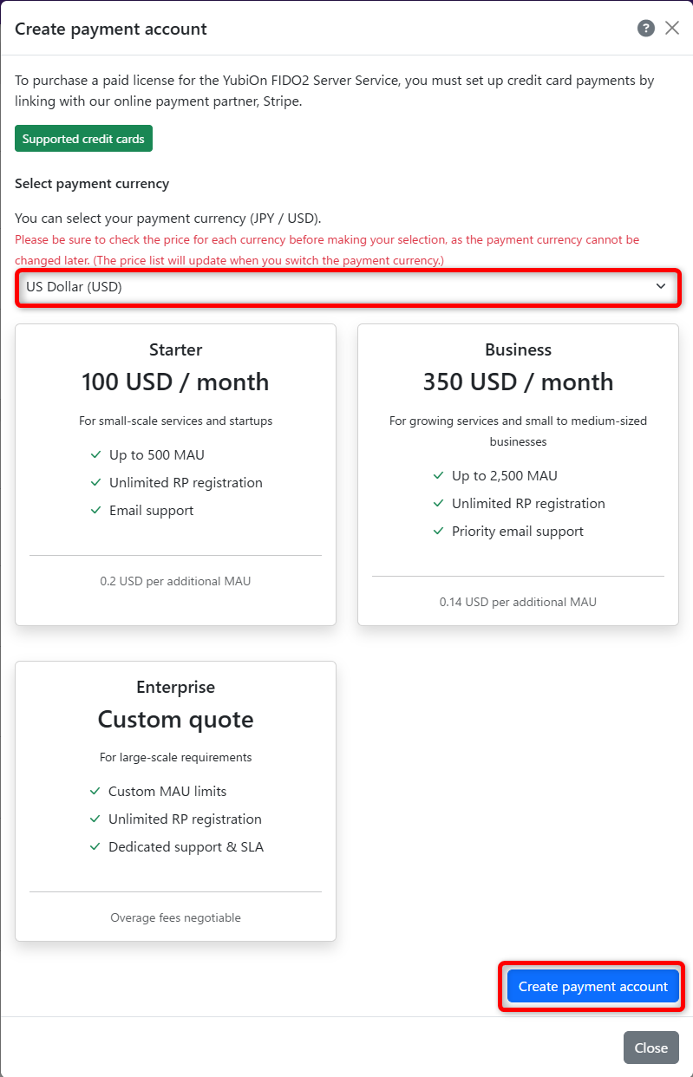Click the checkmark beside 'Email support'
This screenshot has height=1077, width=693.
coord(95,510)
